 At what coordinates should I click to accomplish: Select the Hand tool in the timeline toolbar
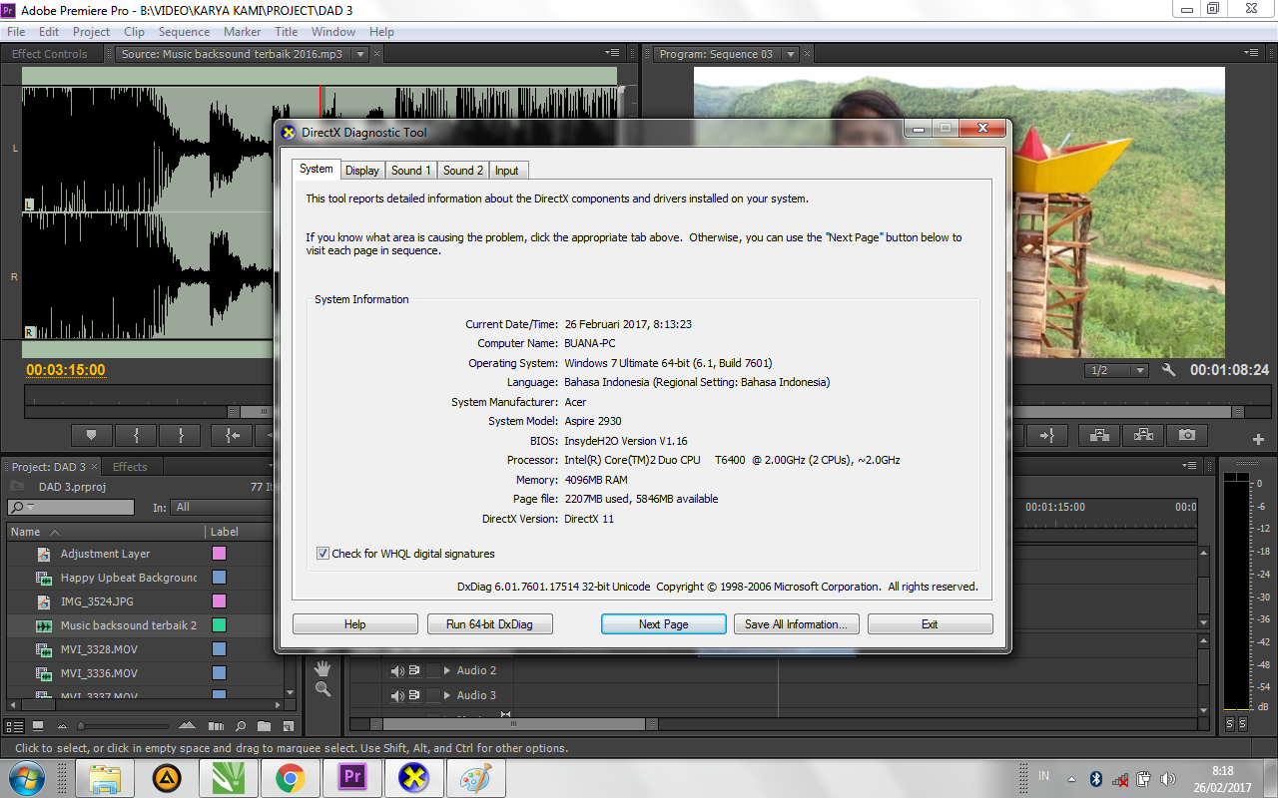[x=321, y=669]
